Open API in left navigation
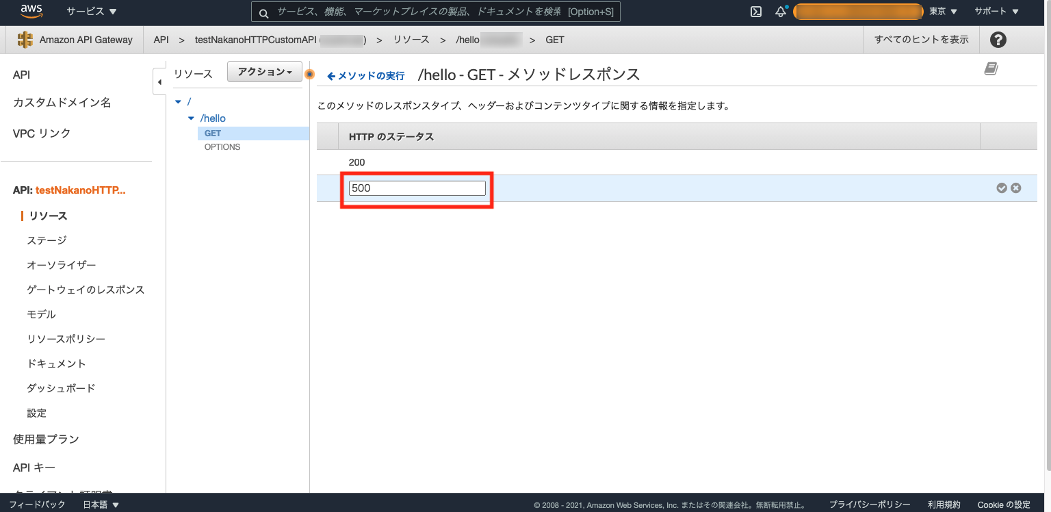 tap(21, 75)
